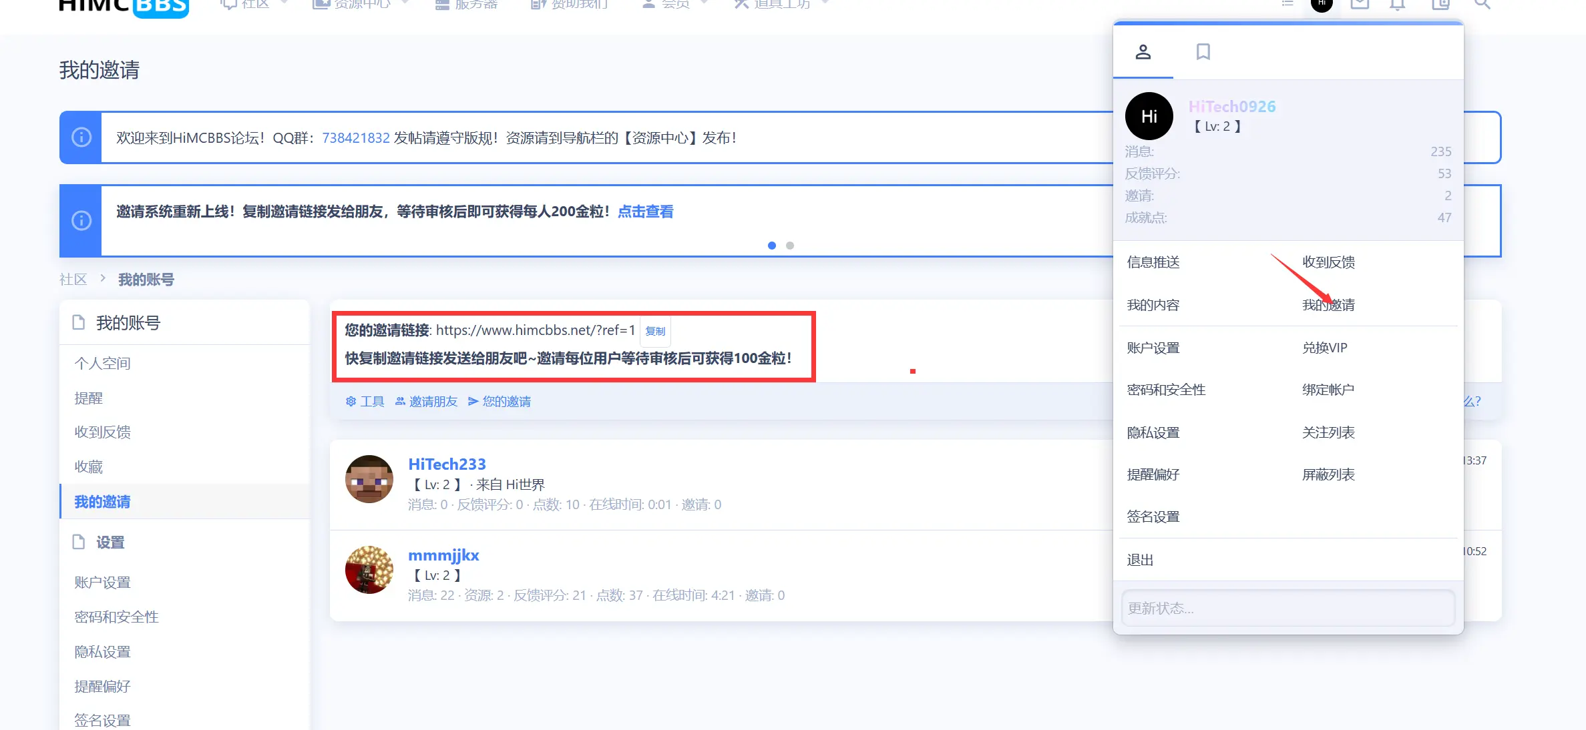The height and width of the screenshot is (730, 1586).
Task: Open user profile HiTech233
Action: (447, 464)
